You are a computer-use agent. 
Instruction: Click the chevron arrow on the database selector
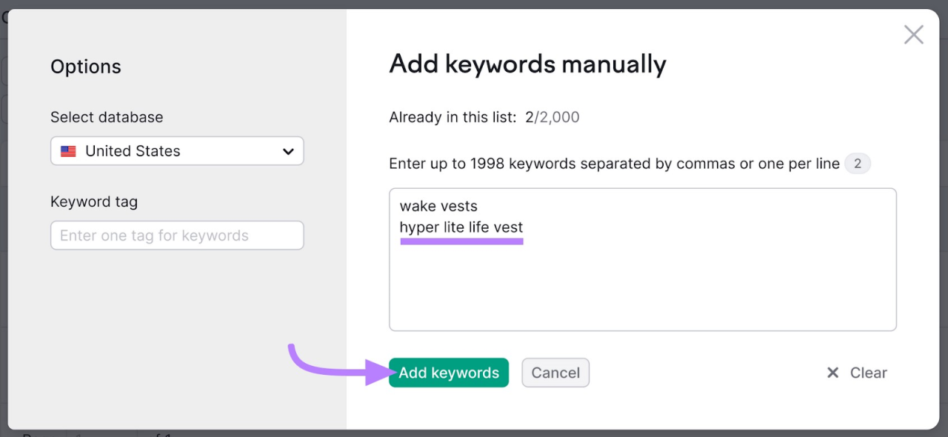click(x=289, y=150)
